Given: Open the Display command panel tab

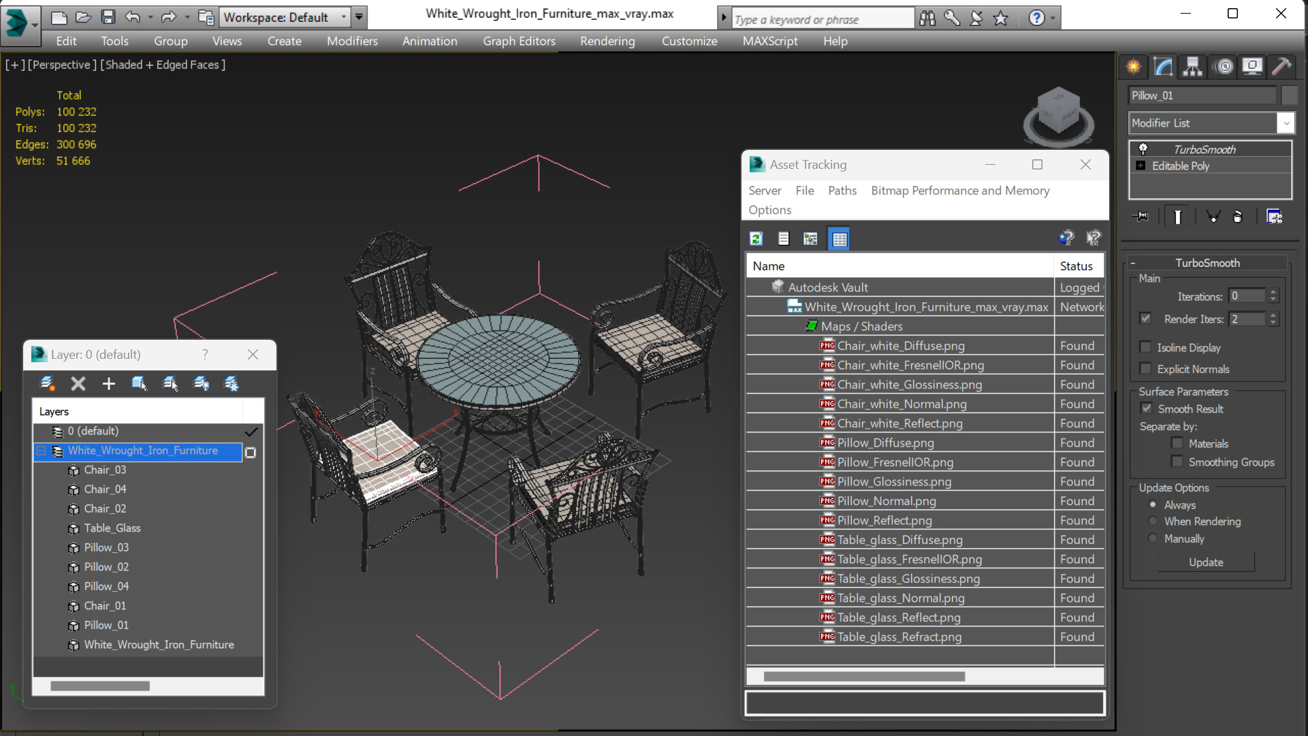Looking at the screenshot, I should (1252, 66).
